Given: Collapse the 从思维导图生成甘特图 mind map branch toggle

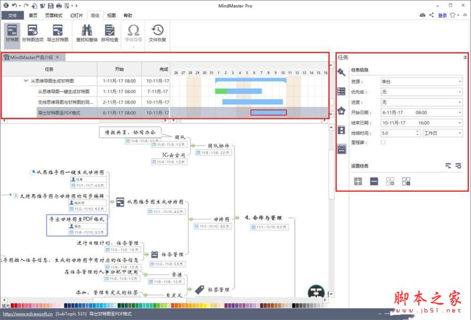Looking at the screenshot, I should click(x=112, y=202).
